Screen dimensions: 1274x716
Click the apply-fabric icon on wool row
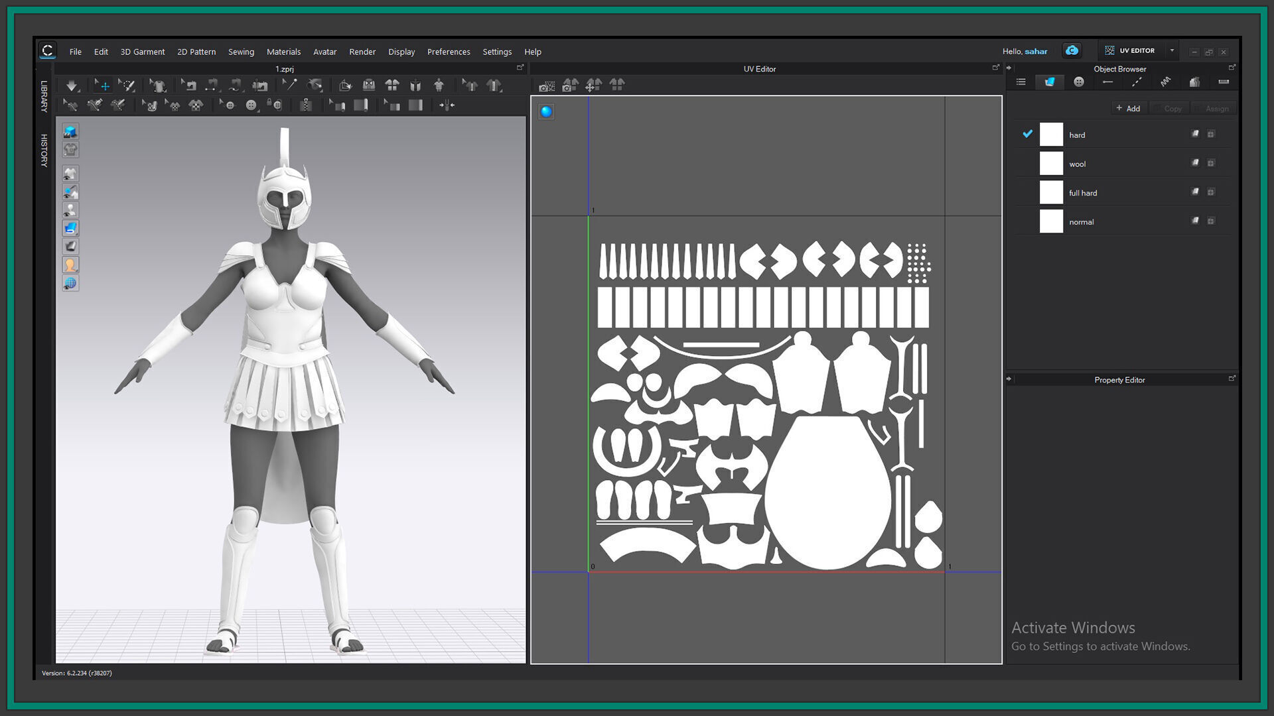tap(1195, 163)
